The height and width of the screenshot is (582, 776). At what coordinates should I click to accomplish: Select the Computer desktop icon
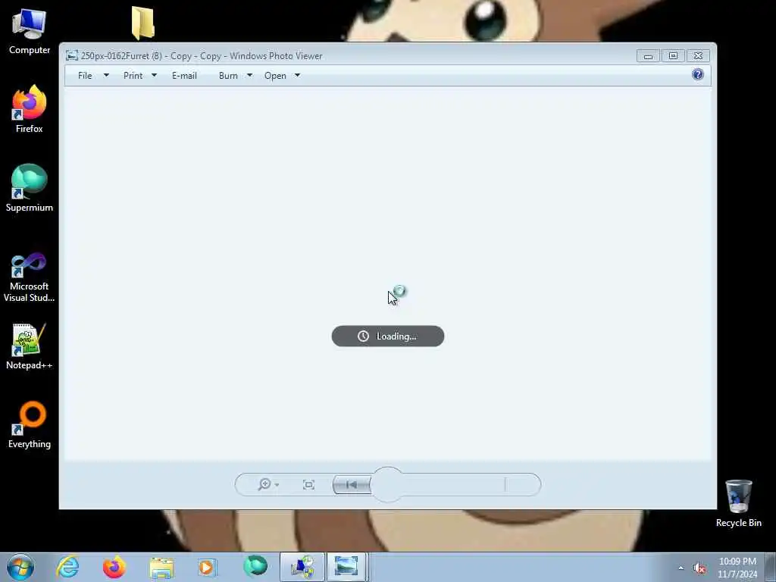pos(30,32)
